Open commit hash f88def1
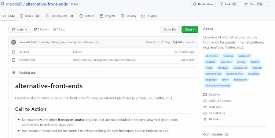This screenshot has width=275, height=138. [150, 43]
